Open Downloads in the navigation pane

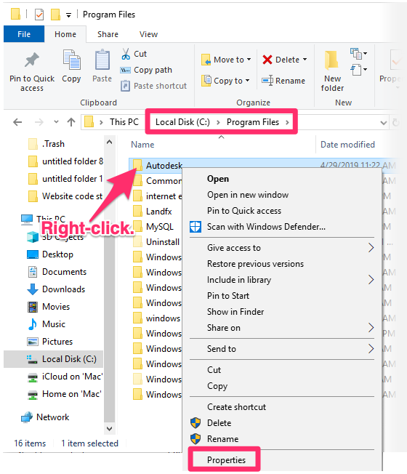pyautogui.click(x=56, y=289)
